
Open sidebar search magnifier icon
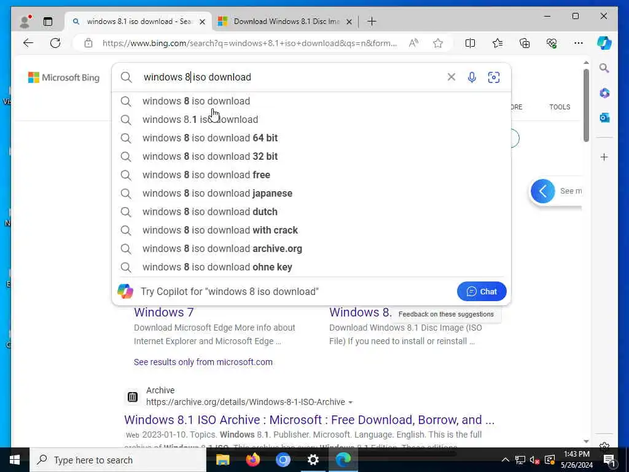pos(604,68)
